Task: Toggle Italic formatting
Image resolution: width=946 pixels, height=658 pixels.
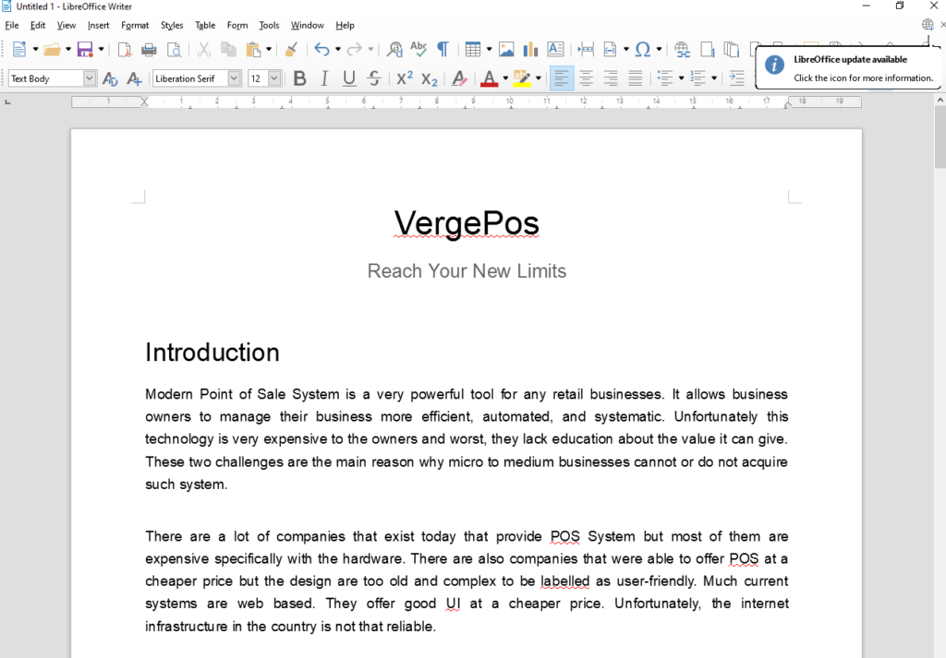Action: (324, 79)
